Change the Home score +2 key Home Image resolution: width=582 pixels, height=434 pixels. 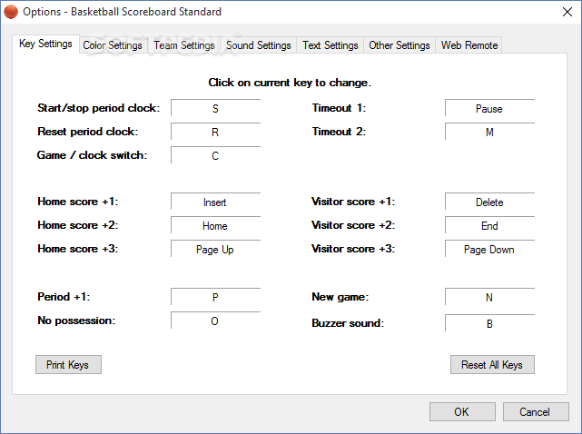(x=216, y=225)
